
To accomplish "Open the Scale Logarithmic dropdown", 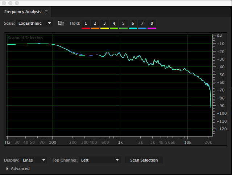I will (34, 23).
